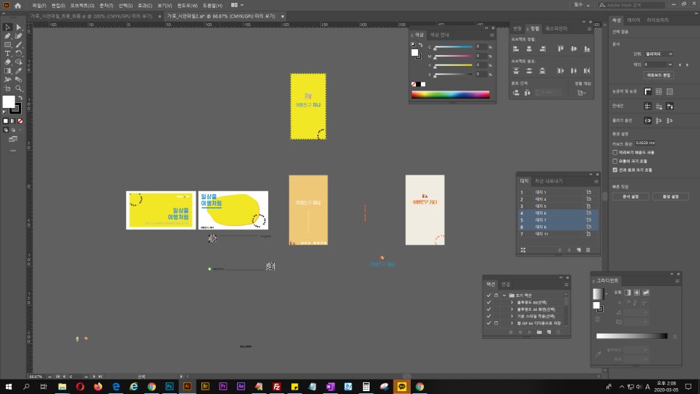The image size is (700, 394).
Task: Click the cyan slider in Color panel
Action: pyautogui.click(x=453, y=47)
